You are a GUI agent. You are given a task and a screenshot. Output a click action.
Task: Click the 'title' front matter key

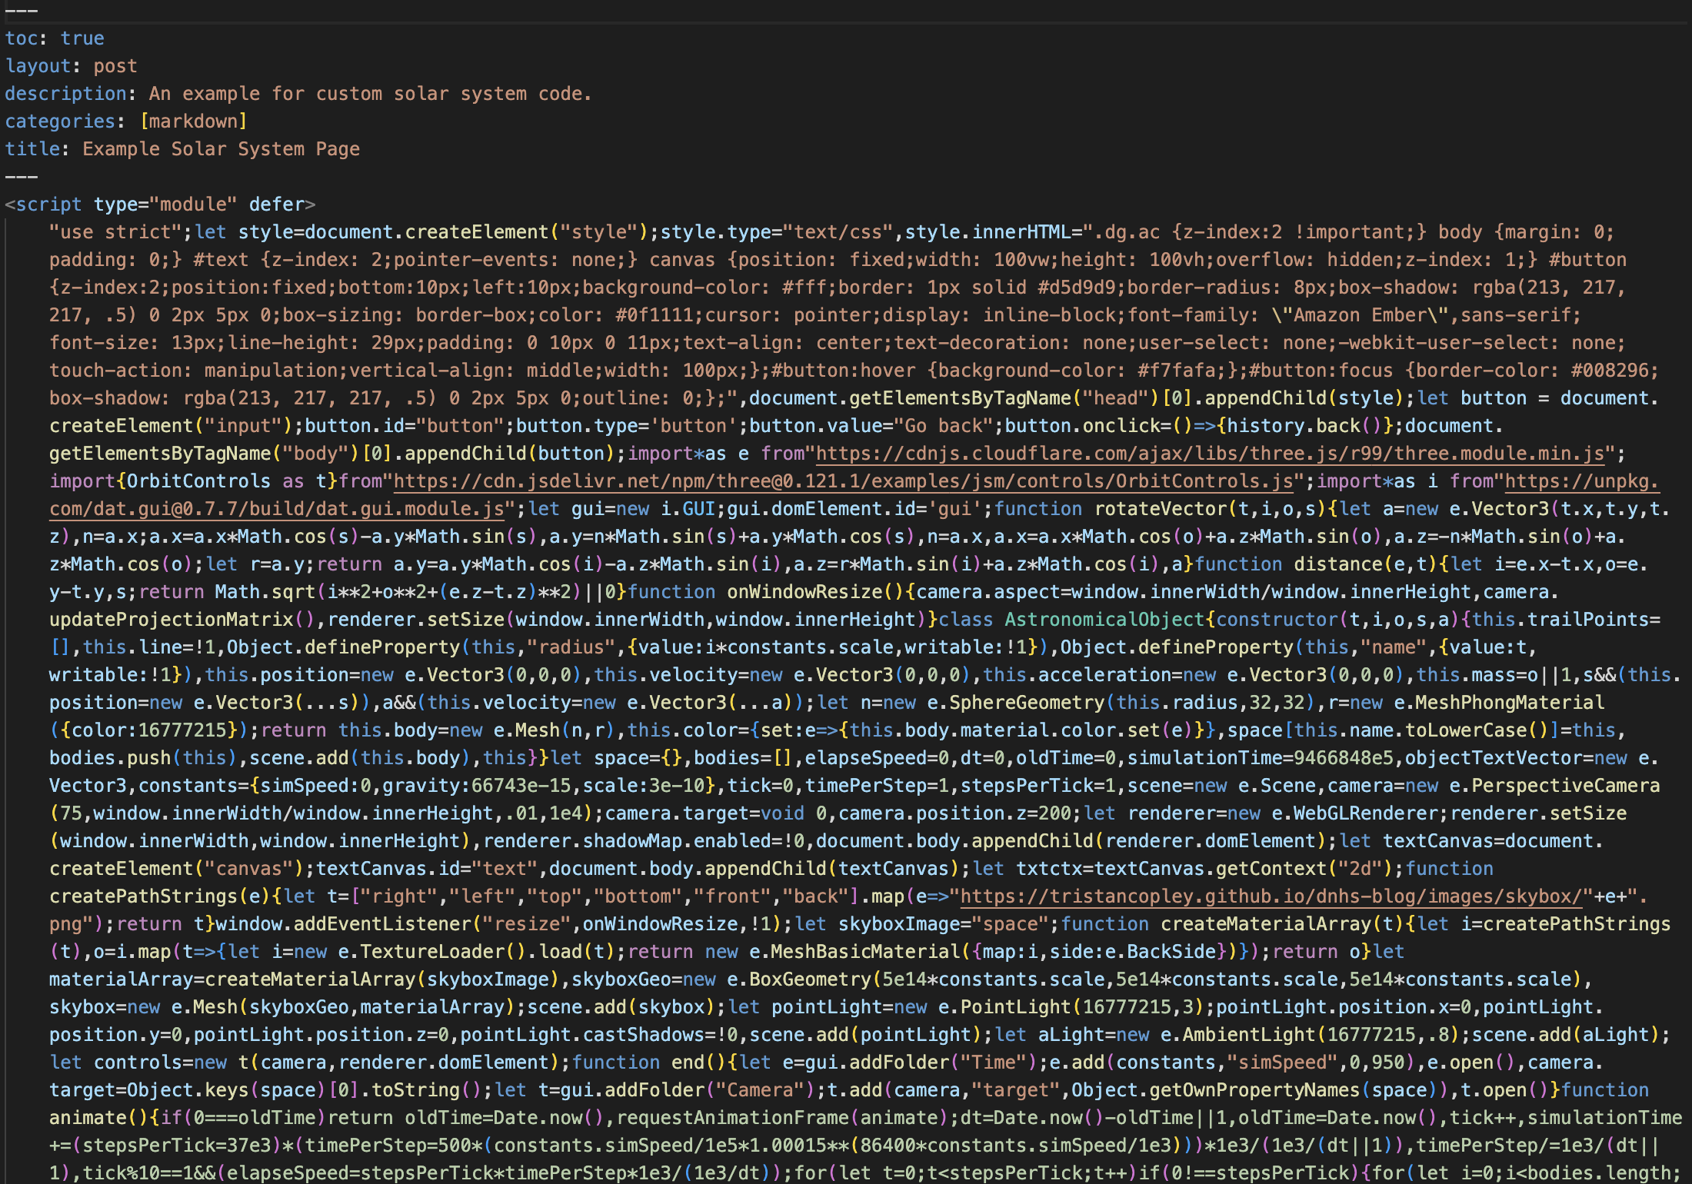click(x=32, y=149)
